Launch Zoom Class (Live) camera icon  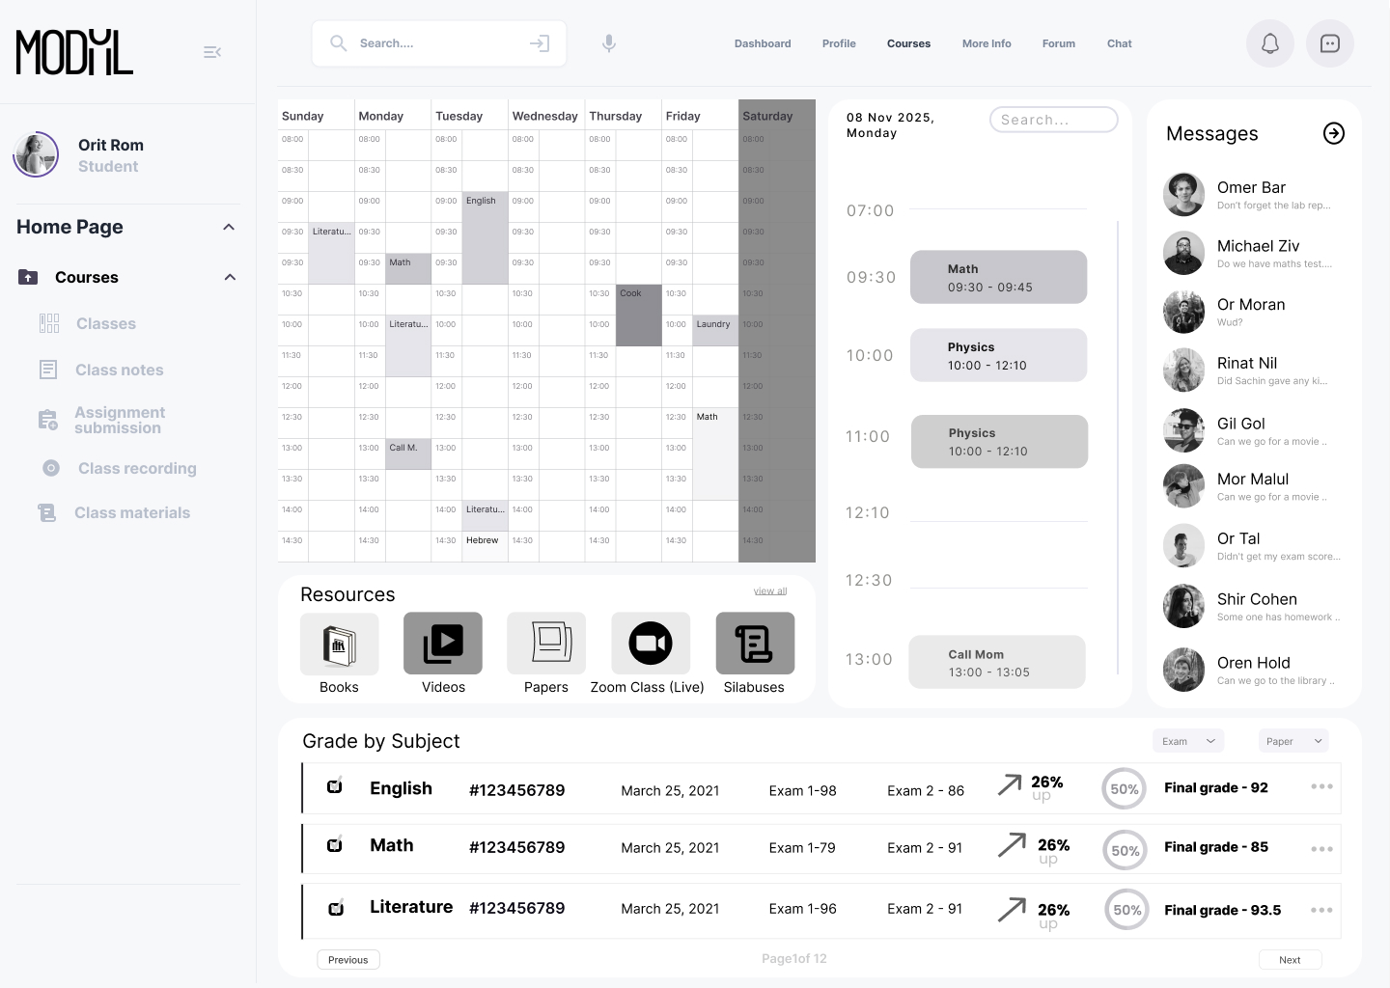[x=651, y=644]
